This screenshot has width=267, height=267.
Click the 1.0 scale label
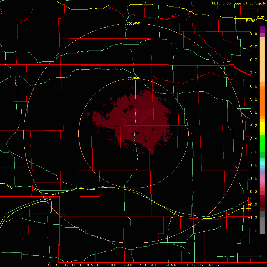(x=254, y=178)
